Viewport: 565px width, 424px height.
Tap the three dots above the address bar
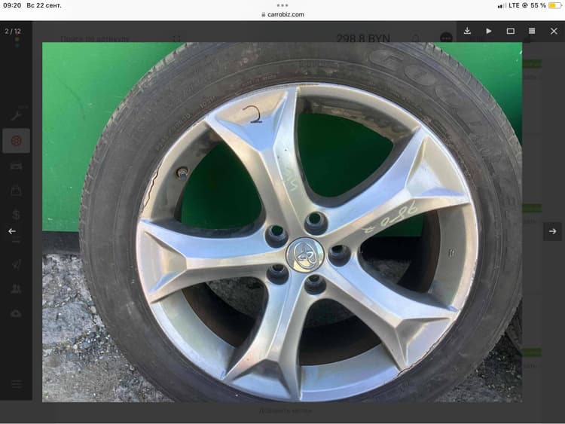click(x=282, y=5)
